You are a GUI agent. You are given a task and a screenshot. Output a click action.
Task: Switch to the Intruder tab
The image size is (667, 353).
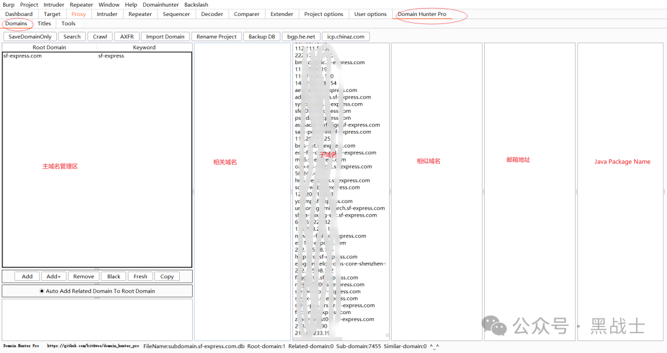(107, 14)
